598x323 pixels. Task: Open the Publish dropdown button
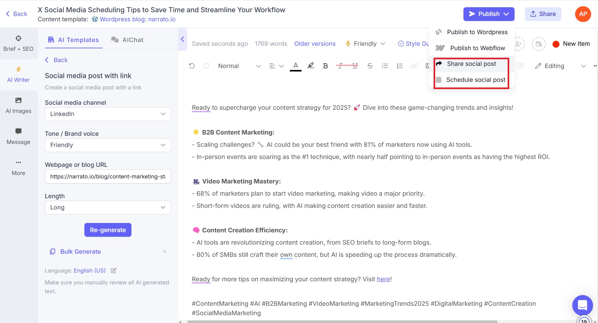click(x=489, y=14)
